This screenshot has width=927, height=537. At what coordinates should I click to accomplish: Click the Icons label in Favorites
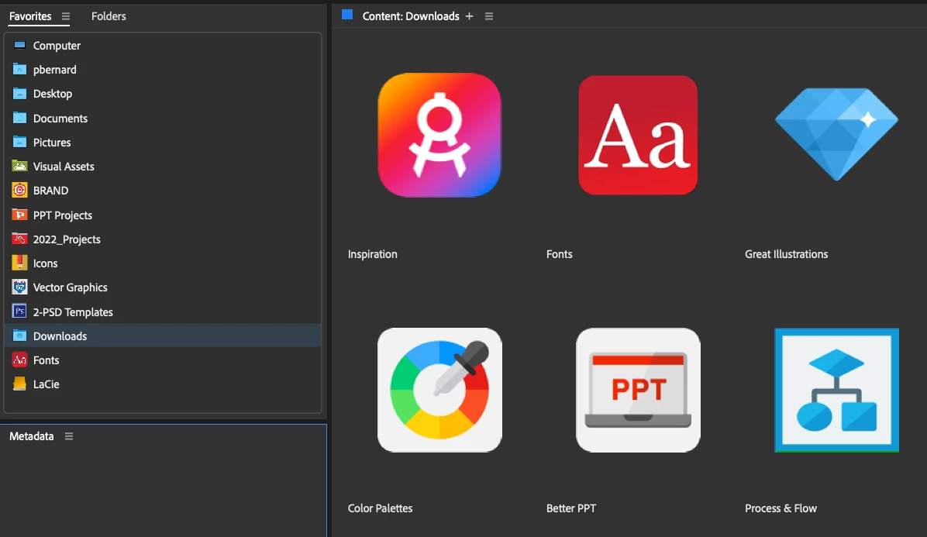[x=46, y=263]
